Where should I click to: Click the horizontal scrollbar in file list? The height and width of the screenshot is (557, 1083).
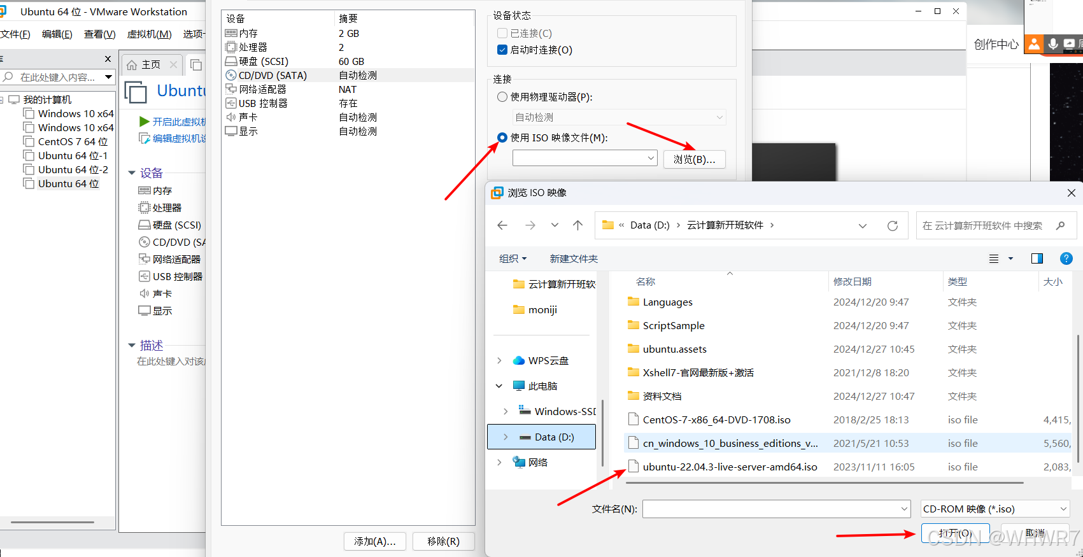(825, 483)
